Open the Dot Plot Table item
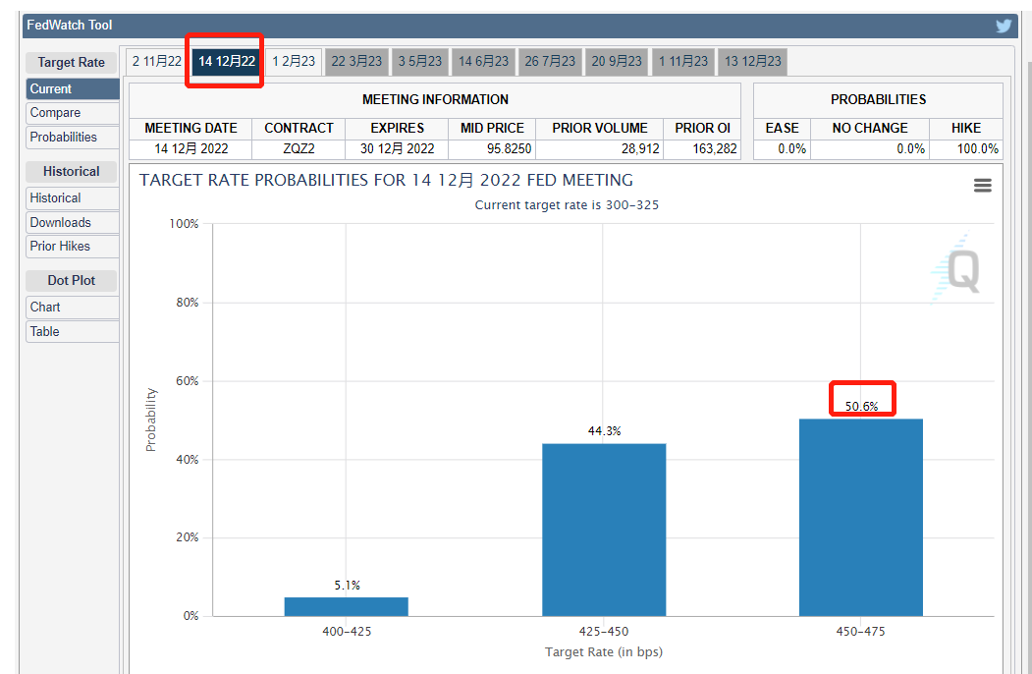Viewport: 1032px width, 674px height. coord(73,332)
